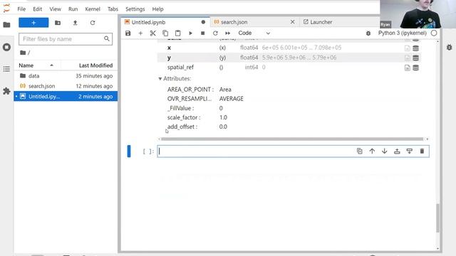
Task: Click the AVERAGE attribute value
Action: [x=232, y=99]
